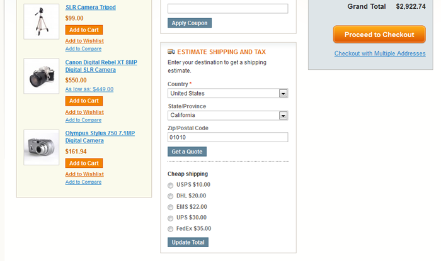441x261 pixels.
Task: Click the $161.94 Olympus price
Action: pos(76,152)
